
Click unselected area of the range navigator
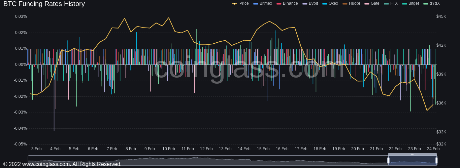coord(202,161)
